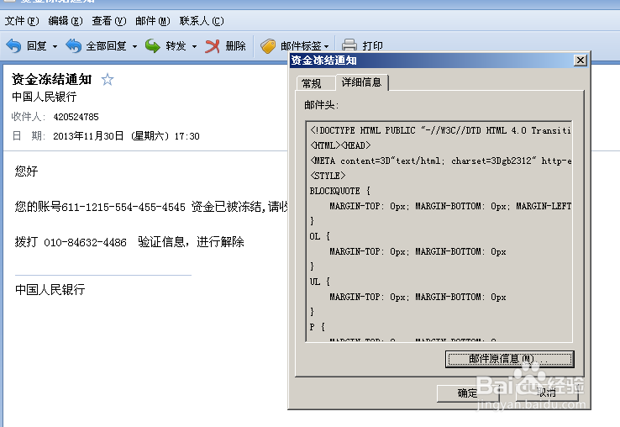Click the Reply arrow icon
The width and height of the screenshot is (620, 427).
coord(13,46)
